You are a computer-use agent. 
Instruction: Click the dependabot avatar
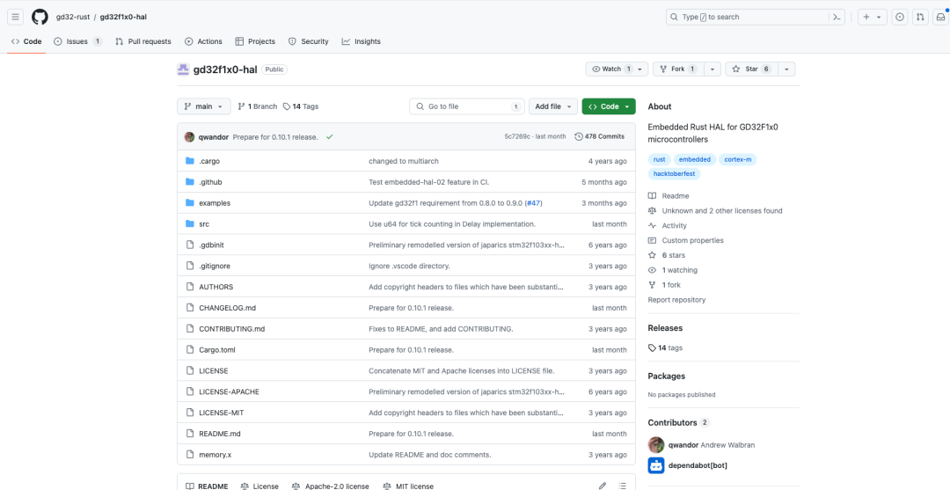pos(656,465)
